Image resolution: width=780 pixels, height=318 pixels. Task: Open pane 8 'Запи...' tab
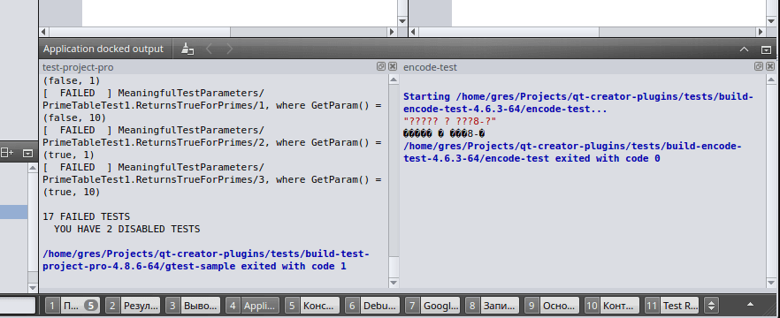(493, 305)
